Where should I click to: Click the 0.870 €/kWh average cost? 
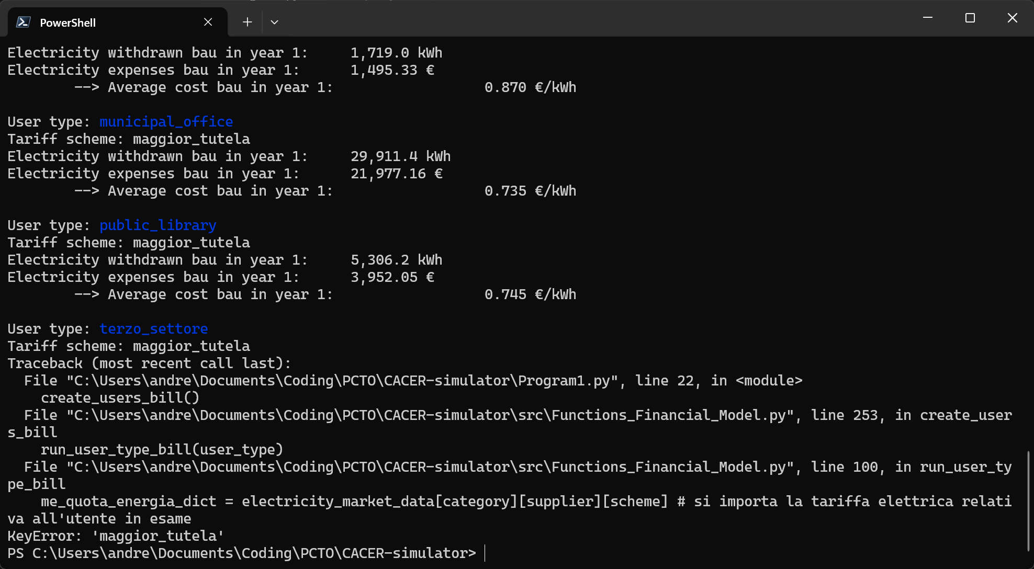(530, 87)
